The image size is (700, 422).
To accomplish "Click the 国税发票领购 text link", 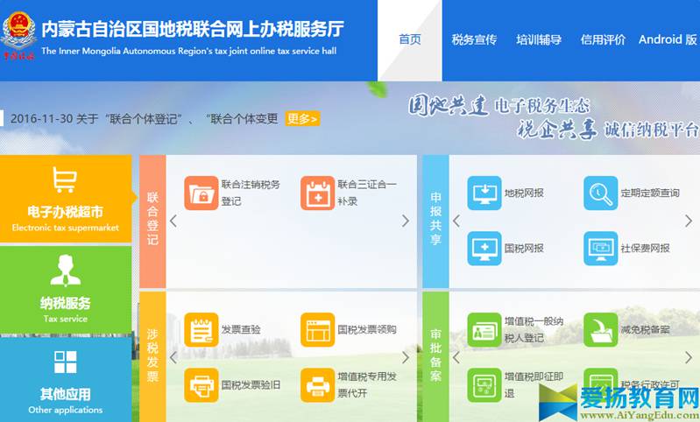I will pos(367,330).
